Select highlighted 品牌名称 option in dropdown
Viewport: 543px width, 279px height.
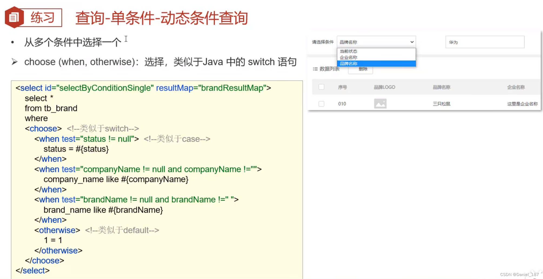pyautogui.click(x=376, y=64)
